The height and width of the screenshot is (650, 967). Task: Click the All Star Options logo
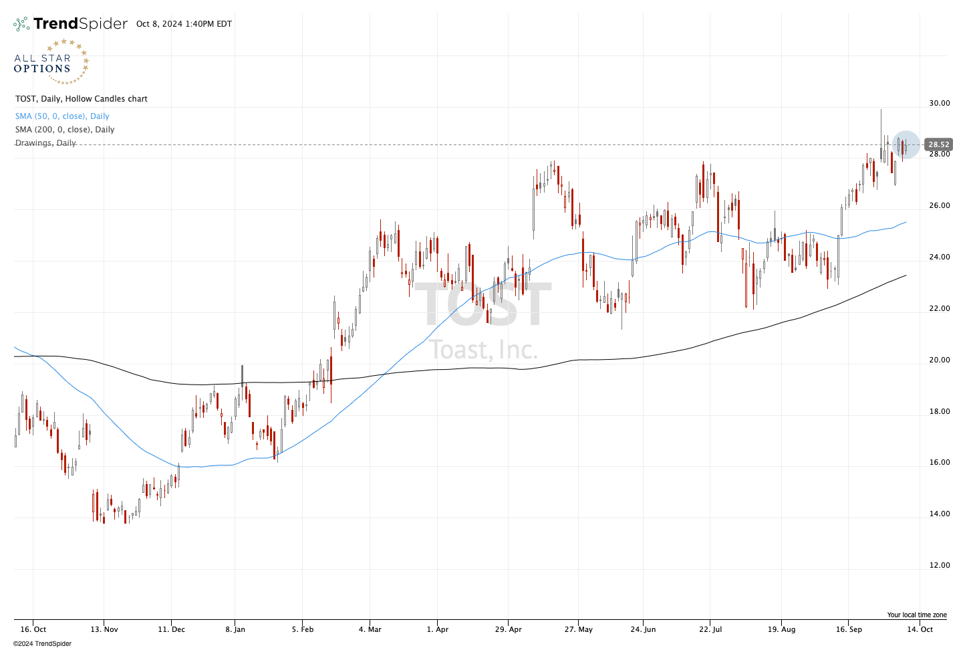(x=51, y=63)
